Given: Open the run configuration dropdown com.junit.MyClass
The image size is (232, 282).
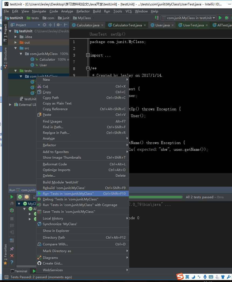Looking at the screenshot, I should point(188,18).
